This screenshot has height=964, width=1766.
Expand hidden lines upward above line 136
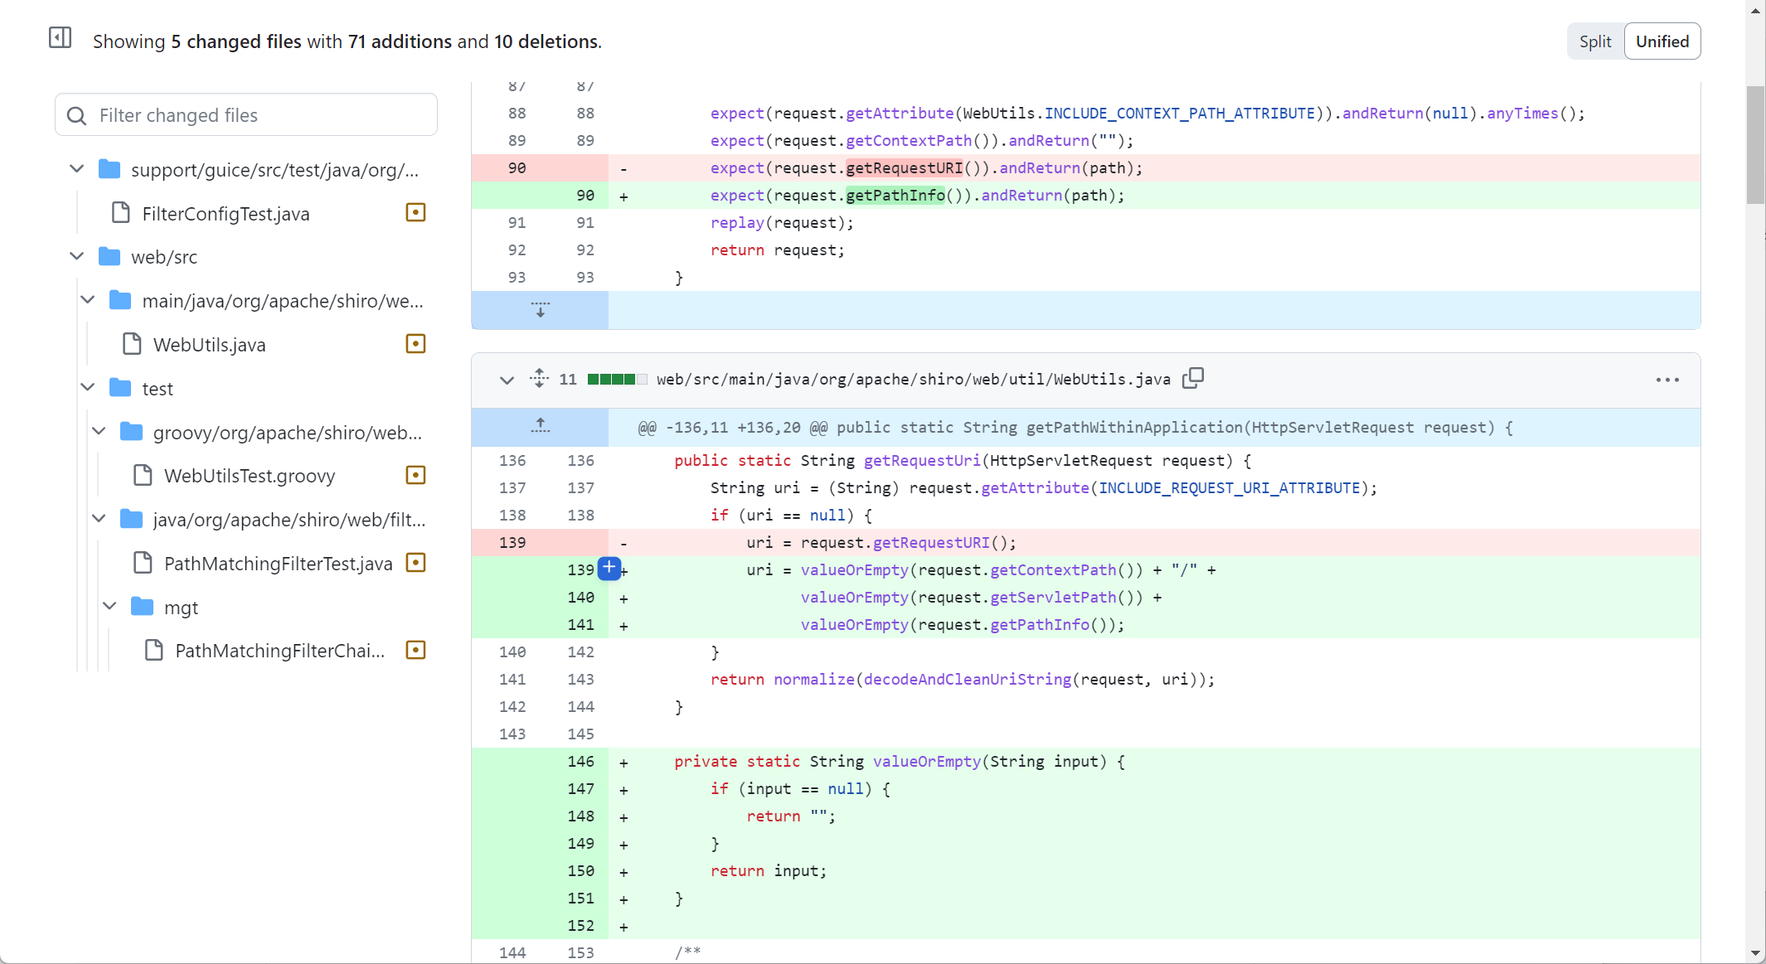tap(540, 426)
